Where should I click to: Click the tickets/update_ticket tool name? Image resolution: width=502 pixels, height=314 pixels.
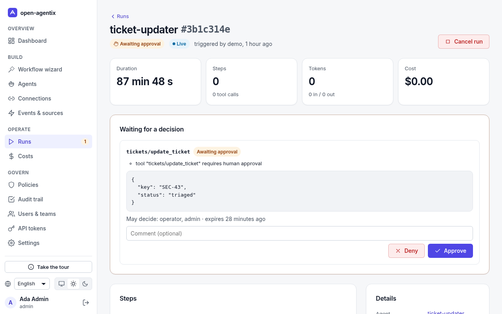[158, 152]
